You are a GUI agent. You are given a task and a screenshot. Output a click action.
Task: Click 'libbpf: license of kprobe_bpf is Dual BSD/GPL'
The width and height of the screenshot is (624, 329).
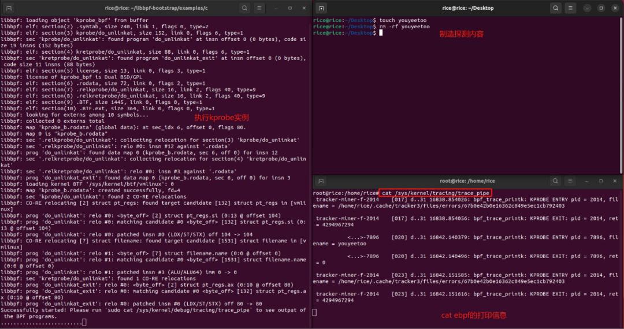pos(71,77)
